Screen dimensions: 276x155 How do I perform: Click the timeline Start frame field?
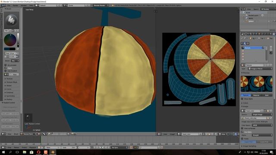pyautogui.click(x=53, y=147)
